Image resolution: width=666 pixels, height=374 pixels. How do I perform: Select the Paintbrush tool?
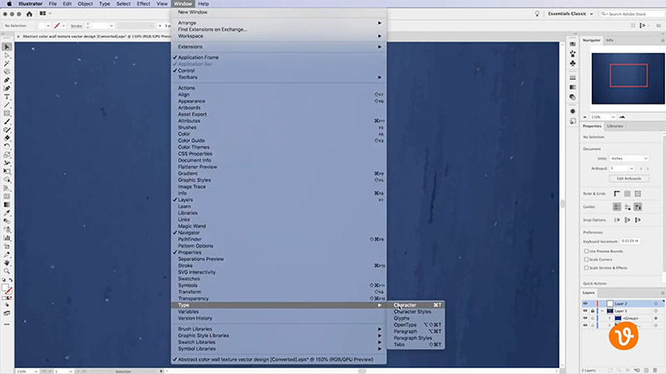click(x=7, y=121)
